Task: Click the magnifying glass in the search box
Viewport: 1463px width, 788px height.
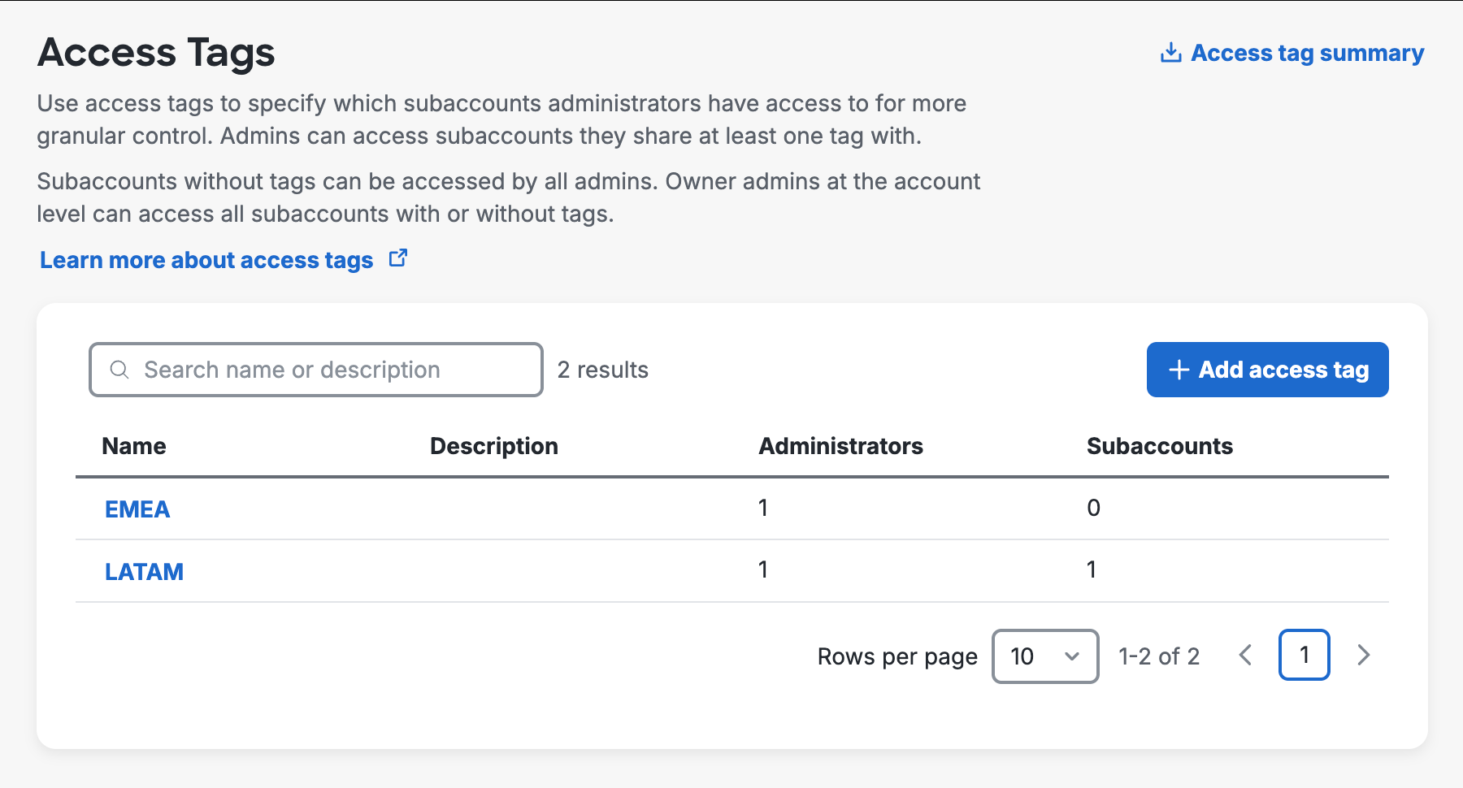Action: tap(119, 370)
